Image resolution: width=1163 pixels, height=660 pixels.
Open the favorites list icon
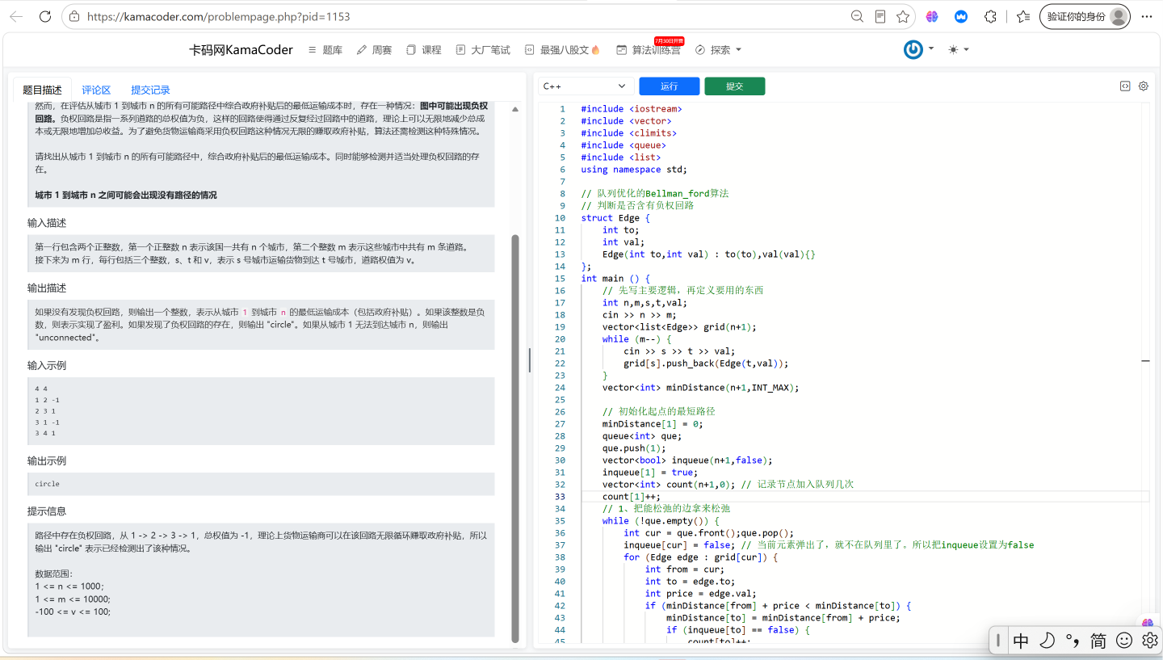click(x=1023, y=16)
